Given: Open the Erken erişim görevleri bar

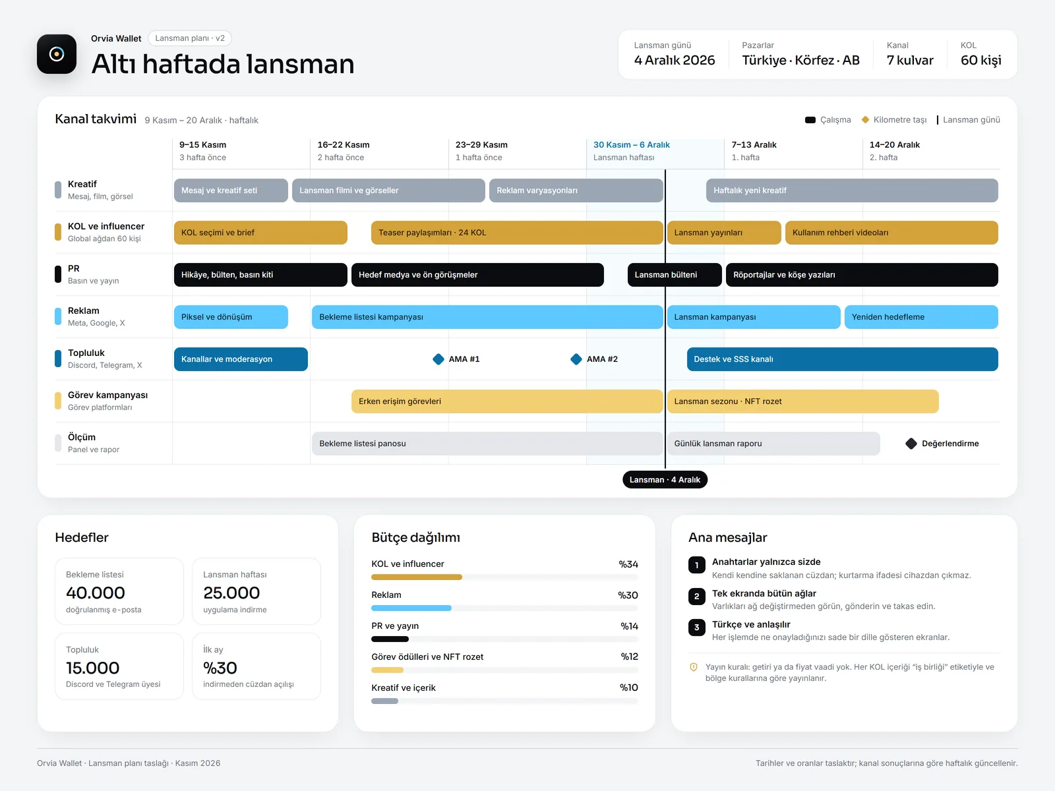Looking at the screenshot, I should pyautogui.click(x=507, y=401).
